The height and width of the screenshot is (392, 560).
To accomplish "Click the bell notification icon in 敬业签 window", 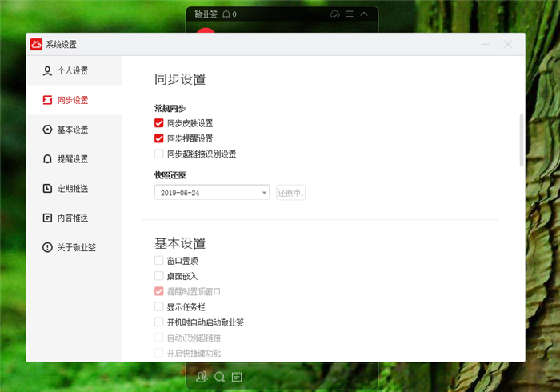I will coord(226,14).
